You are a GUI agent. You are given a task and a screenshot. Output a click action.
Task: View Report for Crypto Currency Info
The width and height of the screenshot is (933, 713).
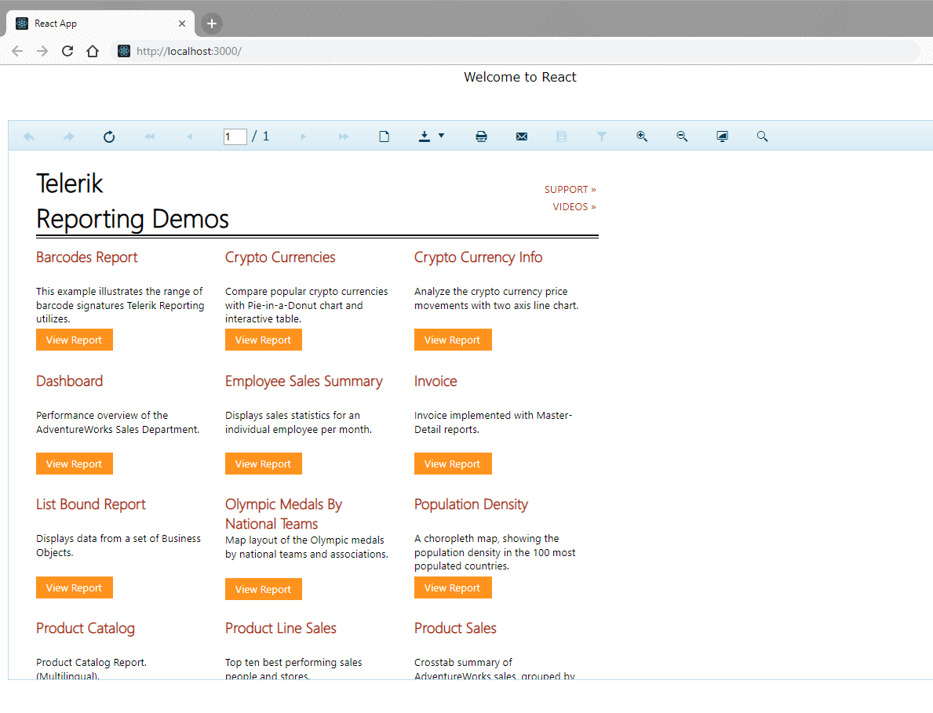(x=453, y=340)
